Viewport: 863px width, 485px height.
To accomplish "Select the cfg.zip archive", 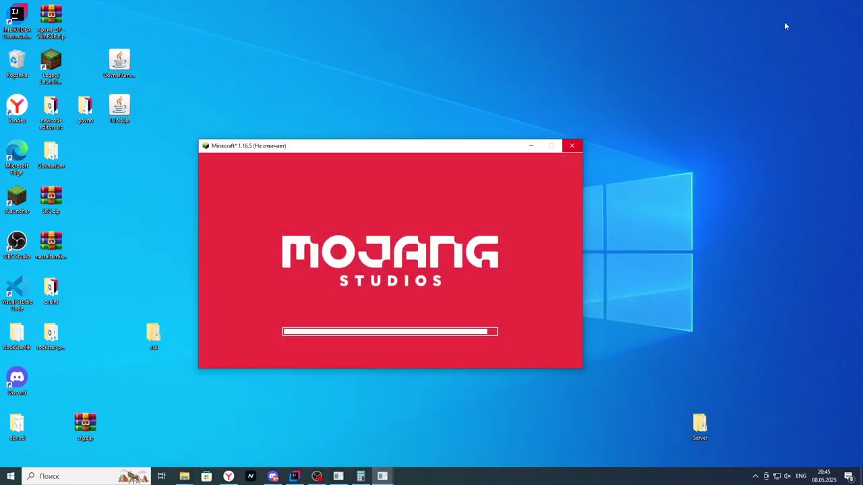I will pos(85,426).
